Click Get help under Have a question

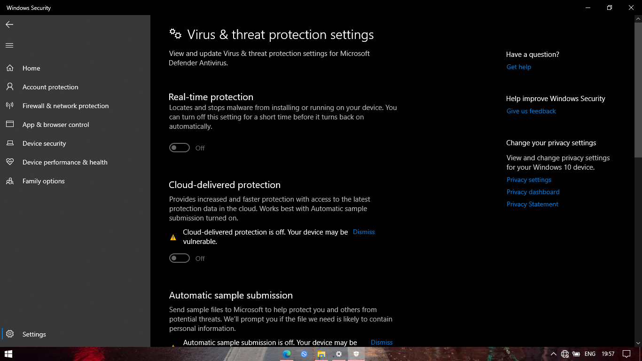pos(518,66)
